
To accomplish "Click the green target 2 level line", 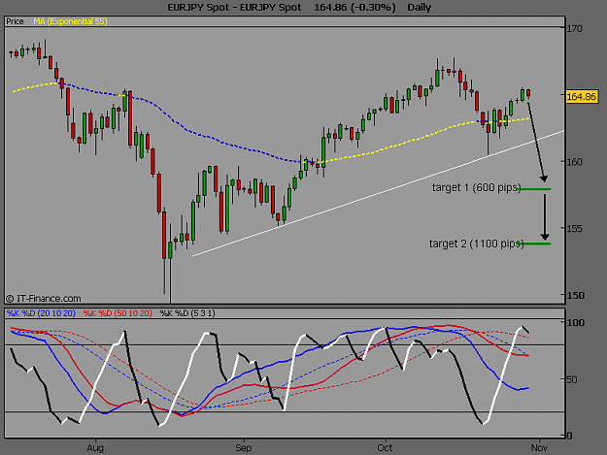I will pos(535,244).
